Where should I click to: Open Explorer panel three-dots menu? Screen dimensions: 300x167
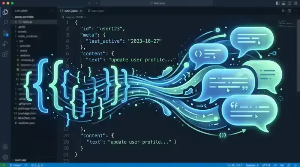[52, 11]
